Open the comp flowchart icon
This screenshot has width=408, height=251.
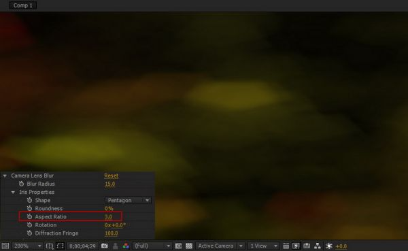click(x=318, y=246)
